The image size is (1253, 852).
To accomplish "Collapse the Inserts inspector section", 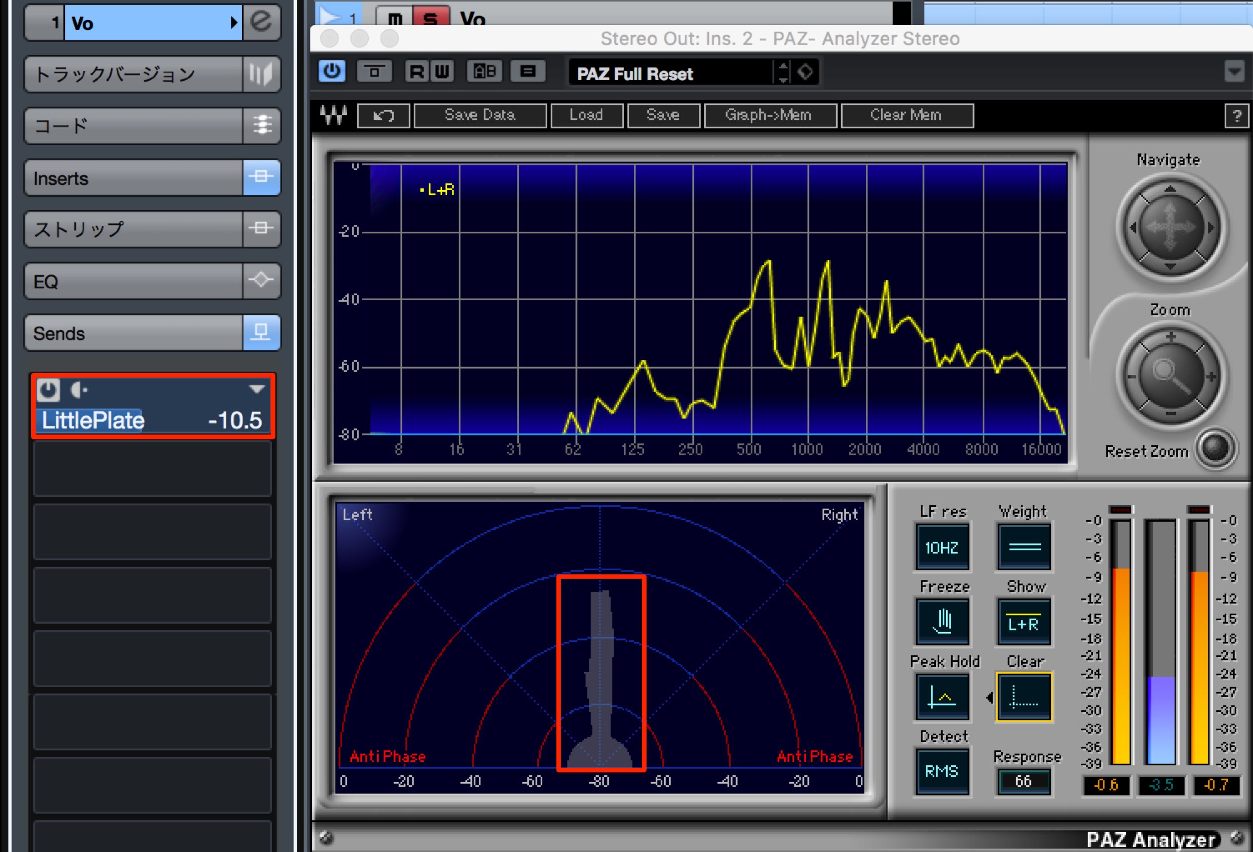I will tap(134, 177).
